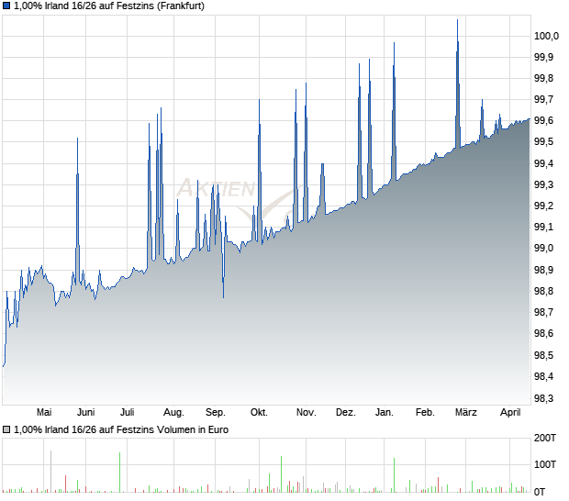Image resolution: width=569 pixels, height=501 pixels.
Task: Click the 99,2 price axis value
Action: tap(544, 206)
